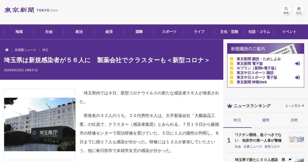The image size is (308, 162).
Task: Open the 社説・コラム section
Action: click(259, 32)
